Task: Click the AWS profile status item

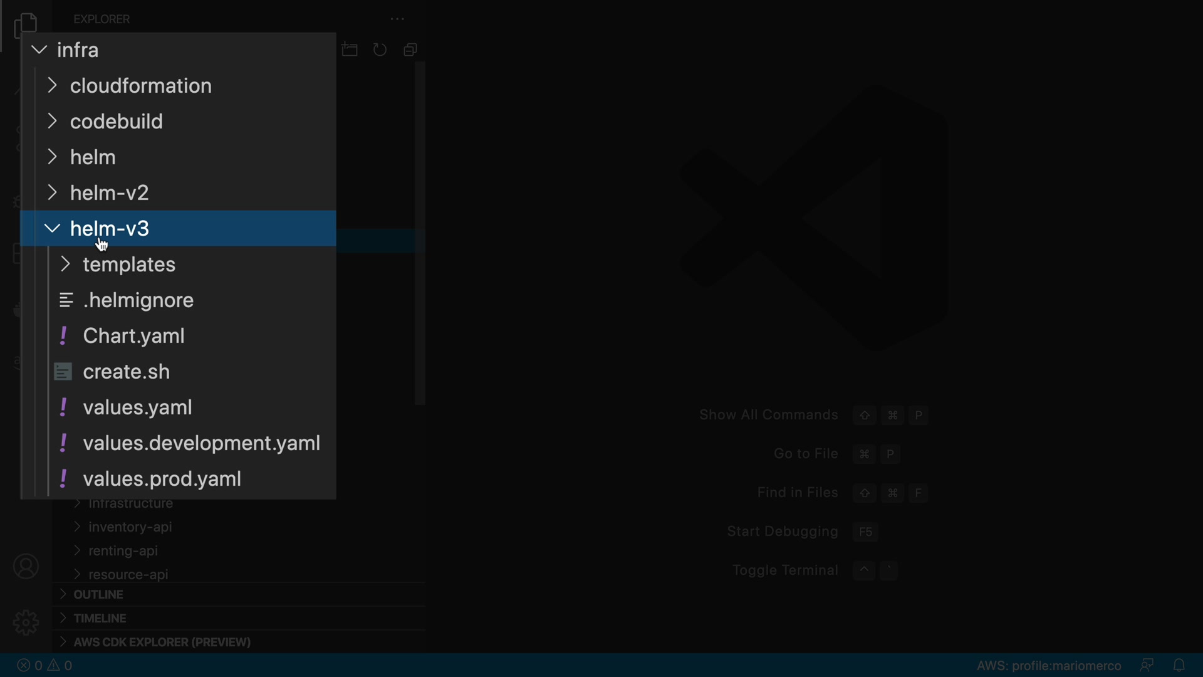Action: 1048,666
